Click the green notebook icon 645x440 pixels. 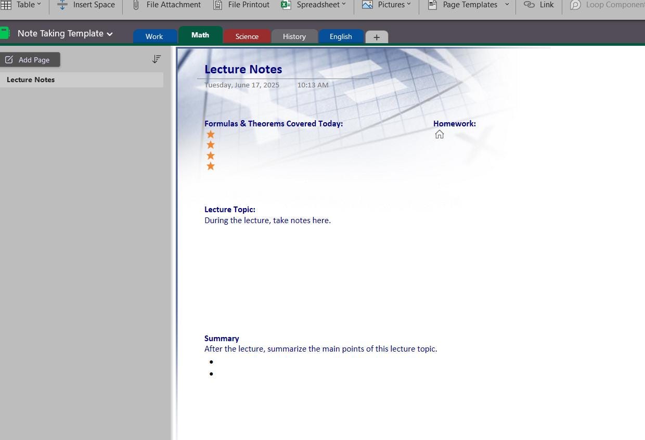tap(5, 33)
